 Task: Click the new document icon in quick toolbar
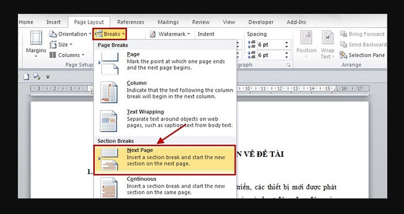[x=27, y=77]
